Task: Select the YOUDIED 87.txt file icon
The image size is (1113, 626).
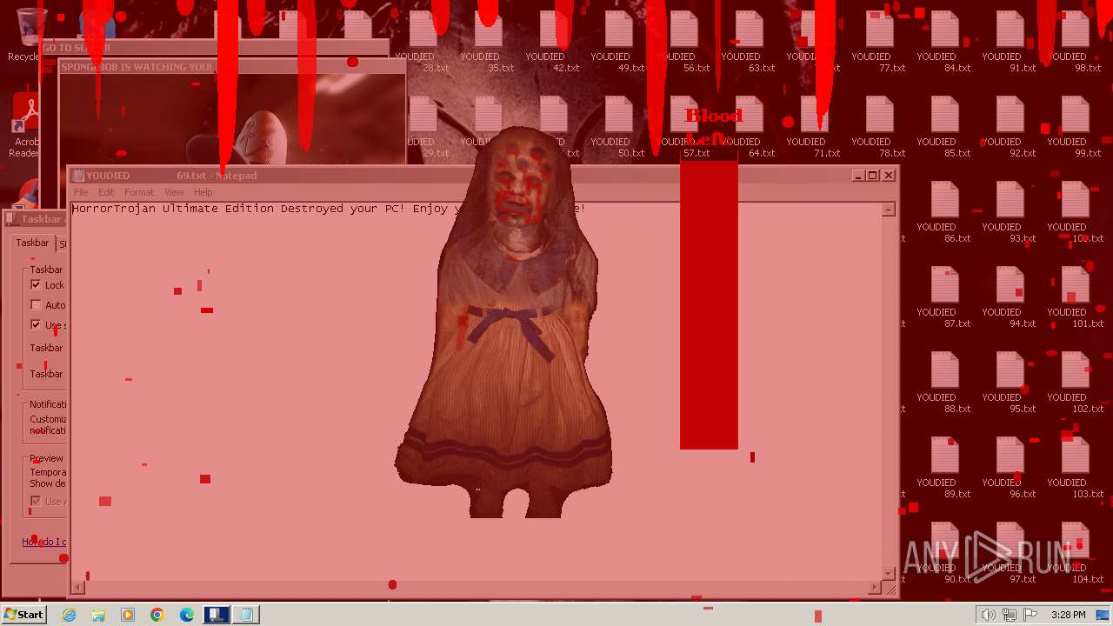Action: pyautogui.click(x=943, y=297)
